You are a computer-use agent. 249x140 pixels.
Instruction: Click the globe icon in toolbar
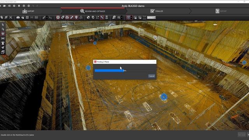tap(88, 17)
